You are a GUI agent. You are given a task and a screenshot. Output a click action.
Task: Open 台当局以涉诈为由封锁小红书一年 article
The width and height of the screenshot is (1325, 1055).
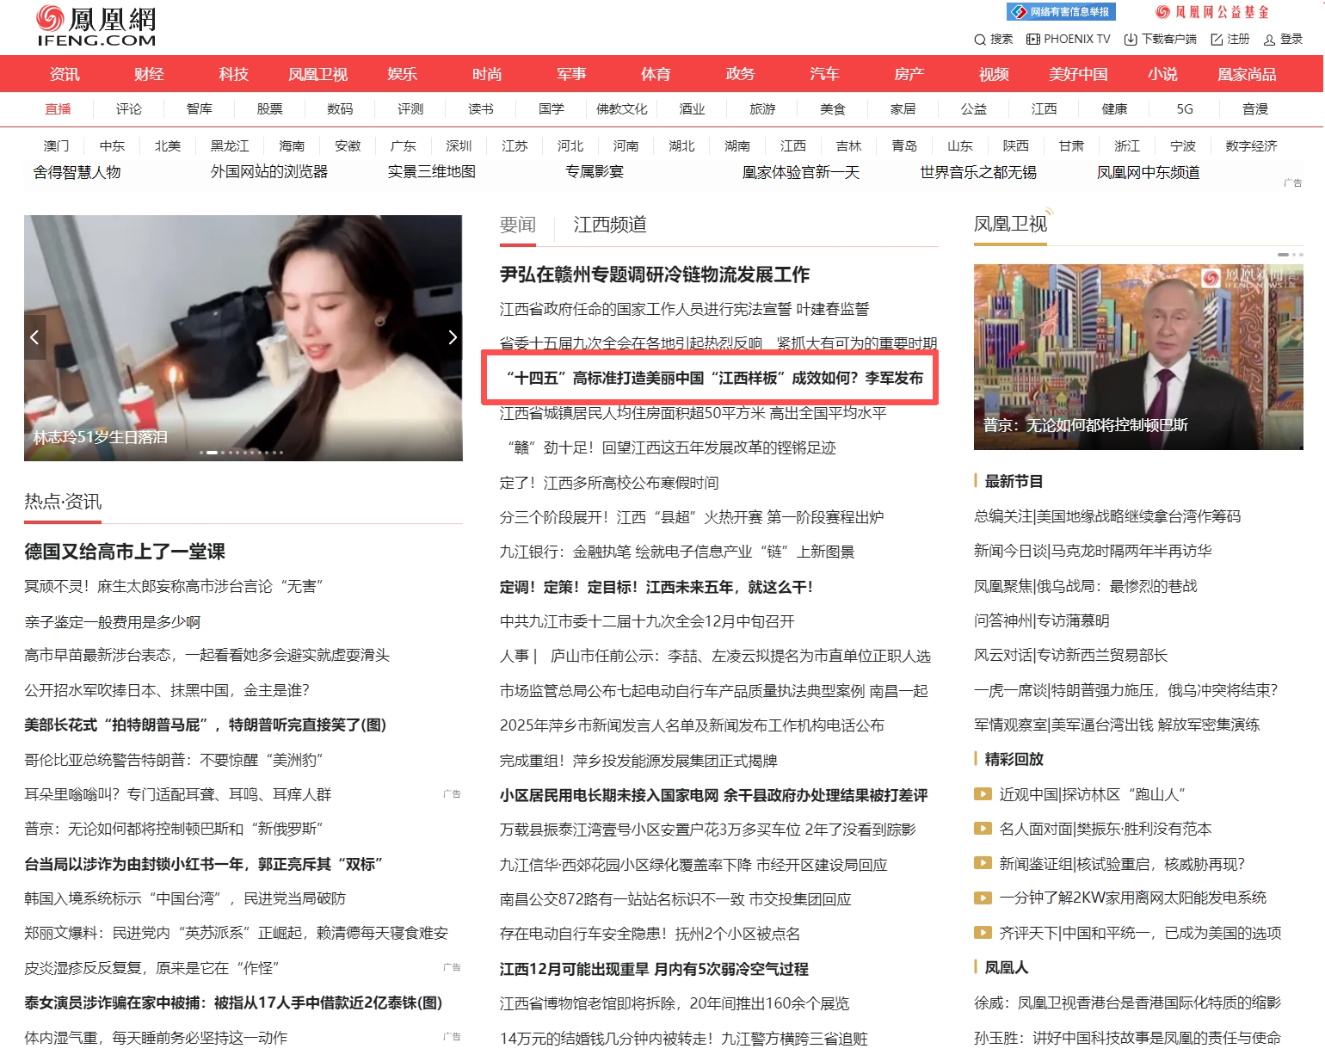[x=203, y=864]
